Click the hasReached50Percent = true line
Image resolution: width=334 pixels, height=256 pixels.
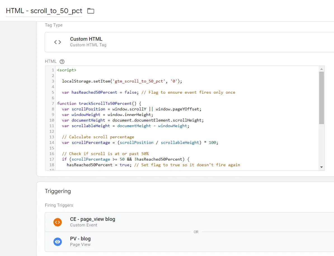click(x=153, y=165)
